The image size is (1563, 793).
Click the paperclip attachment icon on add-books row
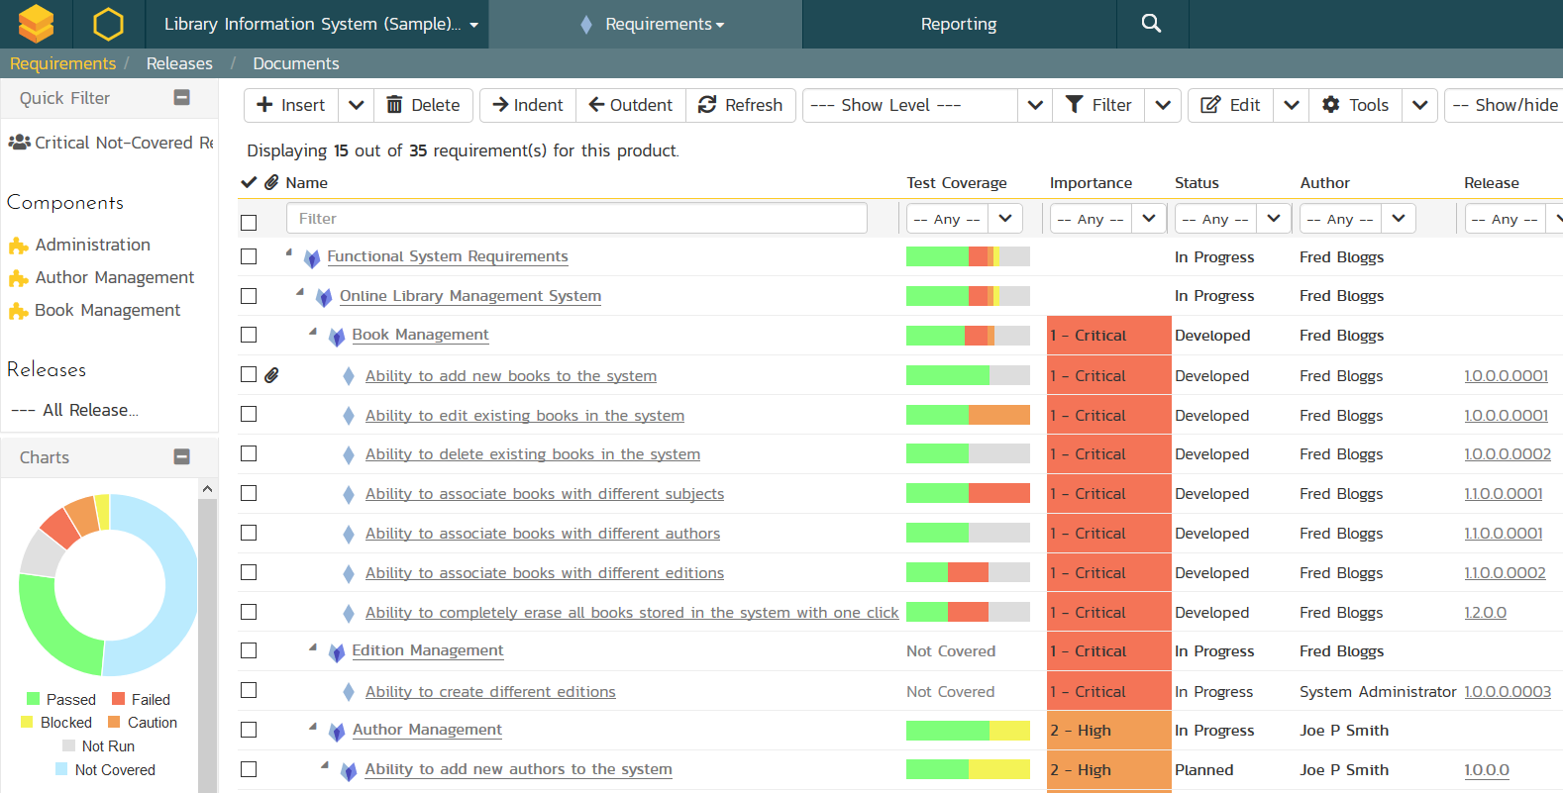point(271,375)
